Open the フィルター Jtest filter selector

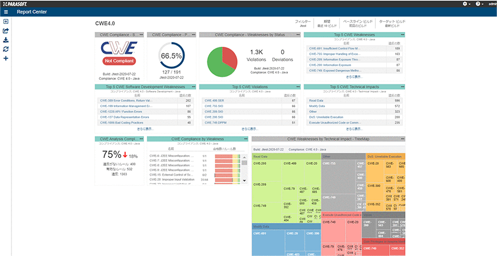[303, 23]
